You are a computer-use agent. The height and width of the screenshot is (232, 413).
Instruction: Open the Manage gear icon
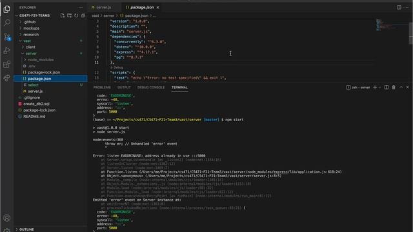tap(7, 230)
